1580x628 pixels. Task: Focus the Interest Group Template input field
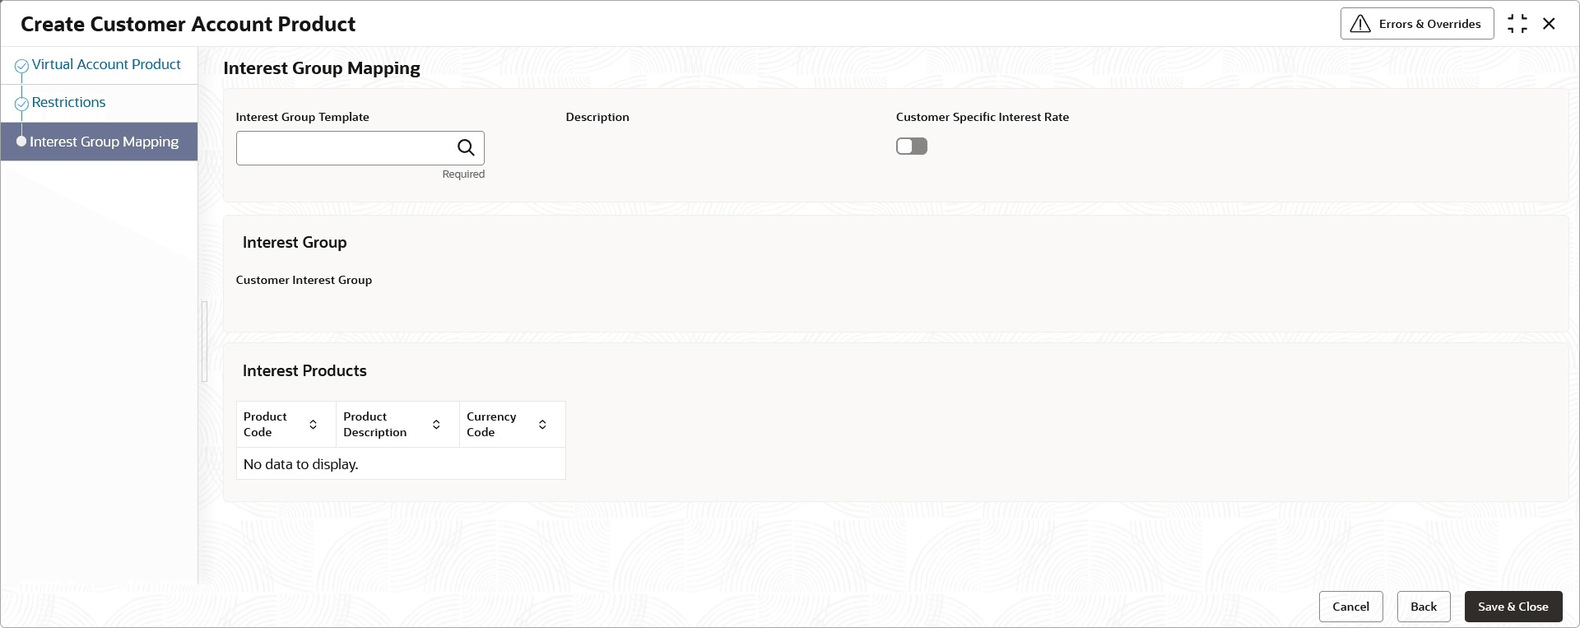coord(346,148)
